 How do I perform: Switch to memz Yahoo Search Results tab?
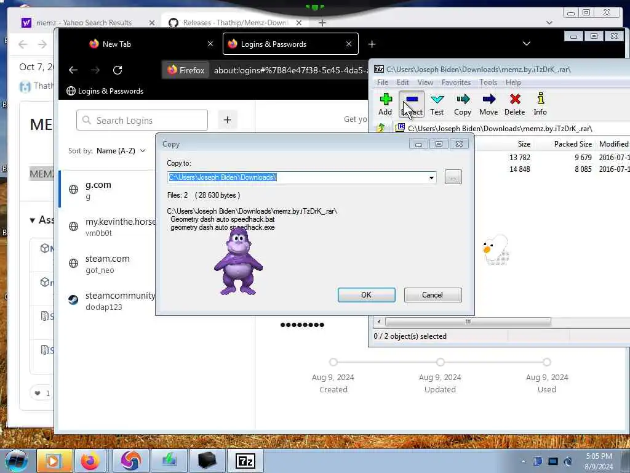tap(84, 23)
